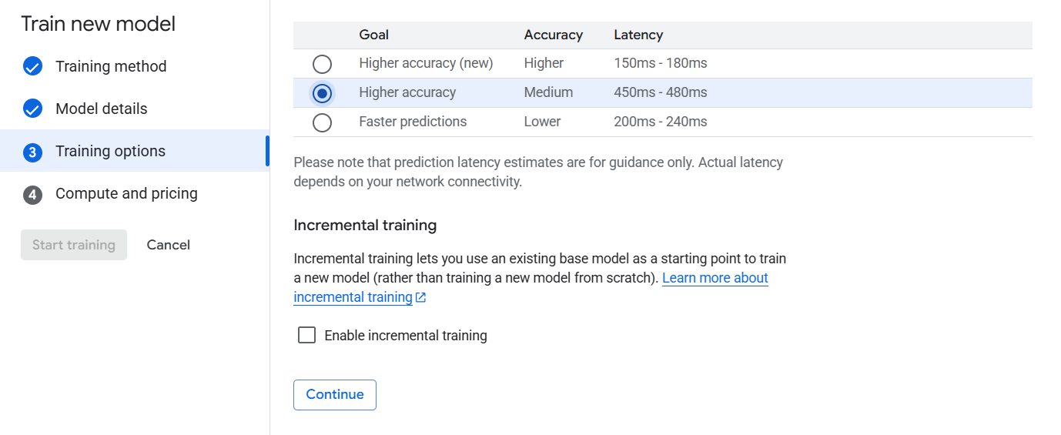This screenshot has width=1061, height=435.
Task: Go to Training method step
Action: coord(111,66)
